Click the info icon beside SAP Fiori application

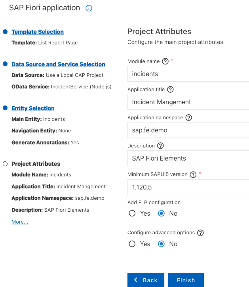pyautogui.click(x=89, y=8)
